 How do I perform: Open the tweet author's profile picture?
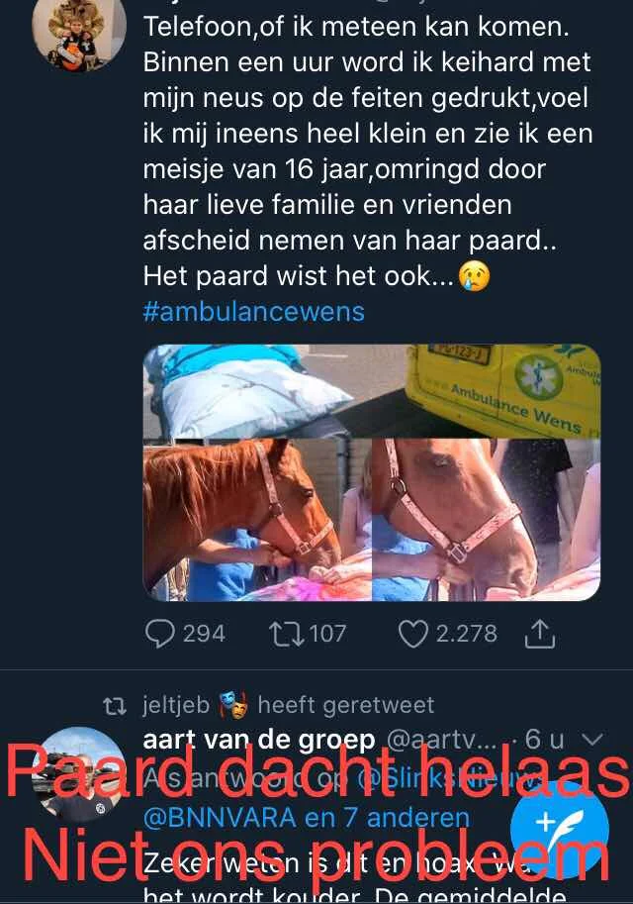point(79,32)
